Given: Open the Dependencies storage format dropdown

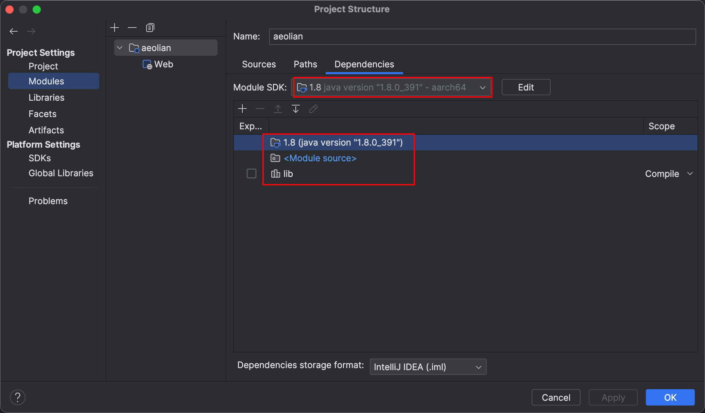Looking at the screenshot, I should [x=428, y=367].
